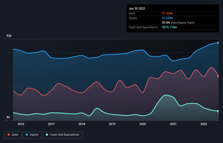This screenshot has height=143, width=223.
Task: Click Cash And Equivalents label in tooltip
Action: 143,27
